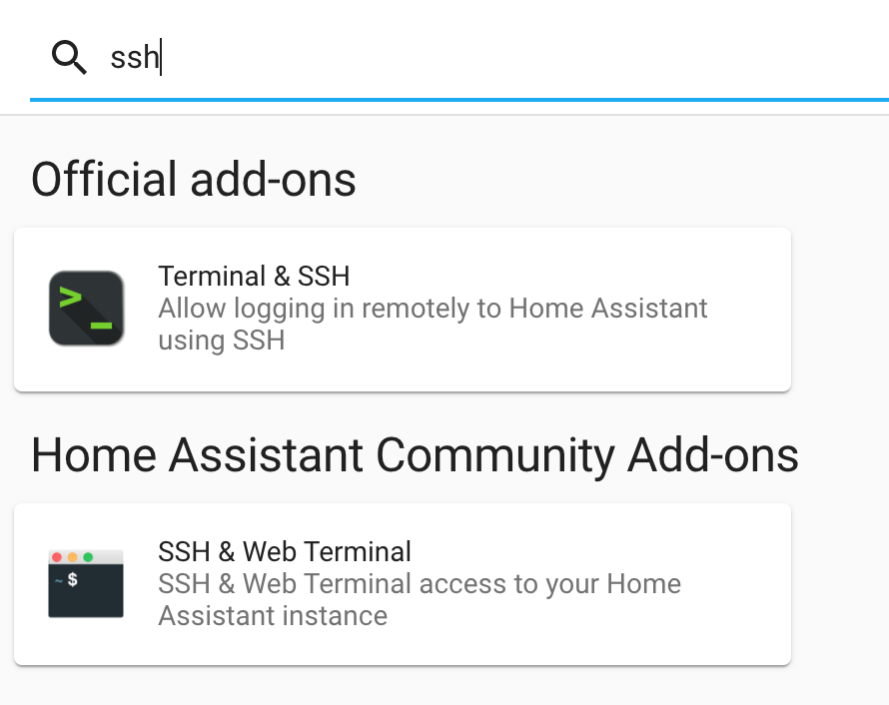Click the red dot in Web Terminal icon
Image resolution: width=889 pixels, height=705 pixels.
[x=57, y=556]
